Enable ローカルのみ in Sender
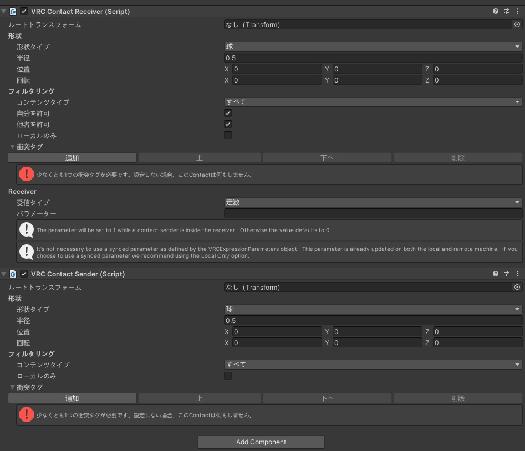This screenshot has height=451, width=525. click(228, 376)
